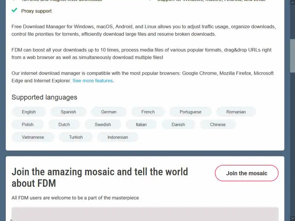
Task: Click 'All FDM users are welcome' text
Action: click(75, 198)
